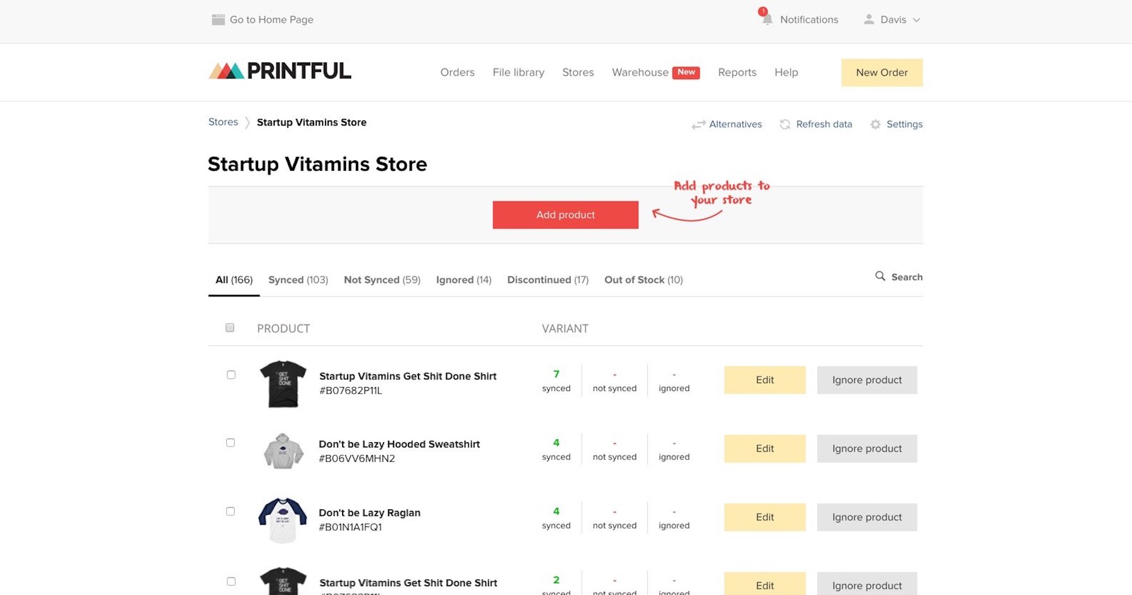Click the #B06VV6MHN2 product code
This screenshot has height=595, width=1132.
357,458
